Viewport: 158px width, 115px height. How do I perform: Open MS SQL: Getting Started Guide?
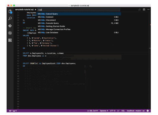point(79,26)
